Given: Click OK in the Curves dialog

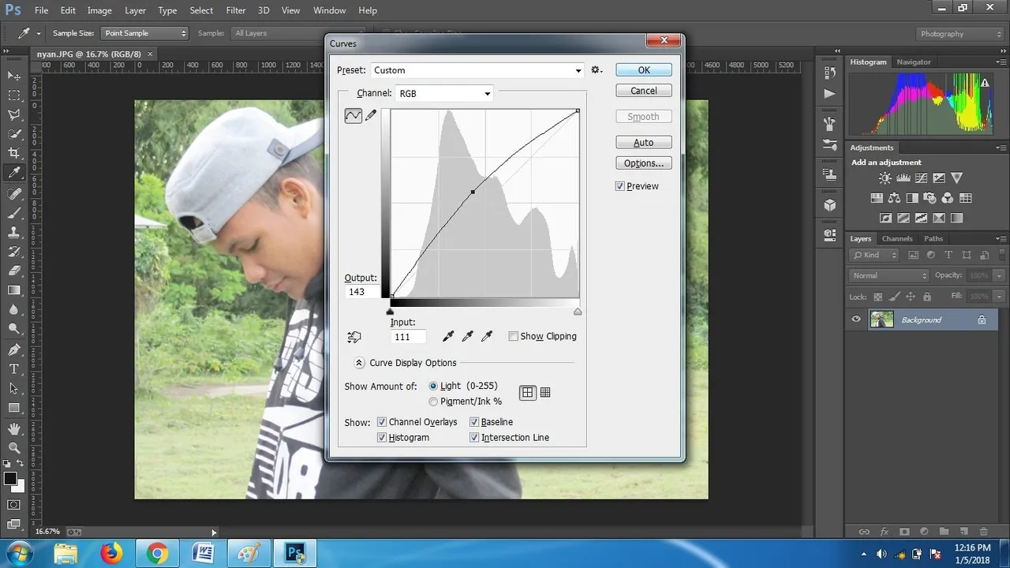Looking at the screenshot, I should (x=644, y=70).
